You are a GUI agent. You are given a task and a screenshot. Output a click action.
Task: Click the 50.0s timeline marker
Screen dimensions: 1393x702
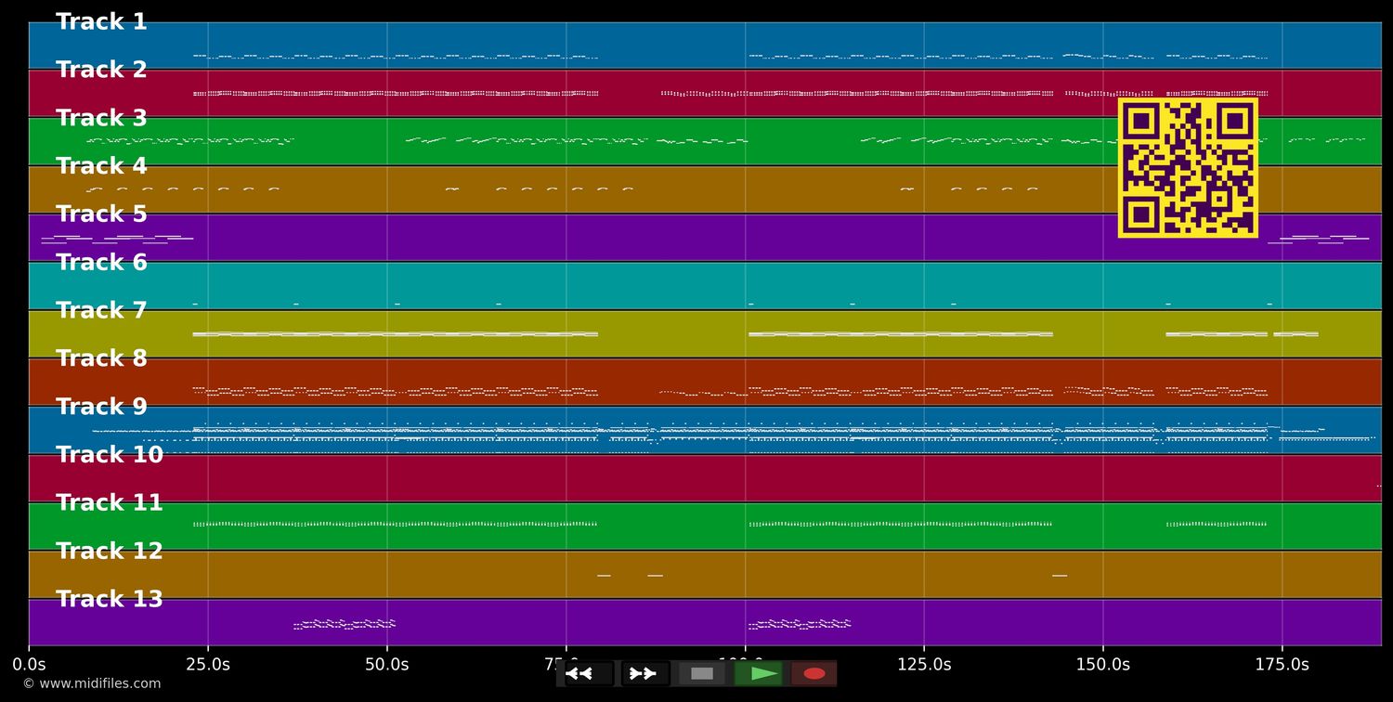coord(386,665)
